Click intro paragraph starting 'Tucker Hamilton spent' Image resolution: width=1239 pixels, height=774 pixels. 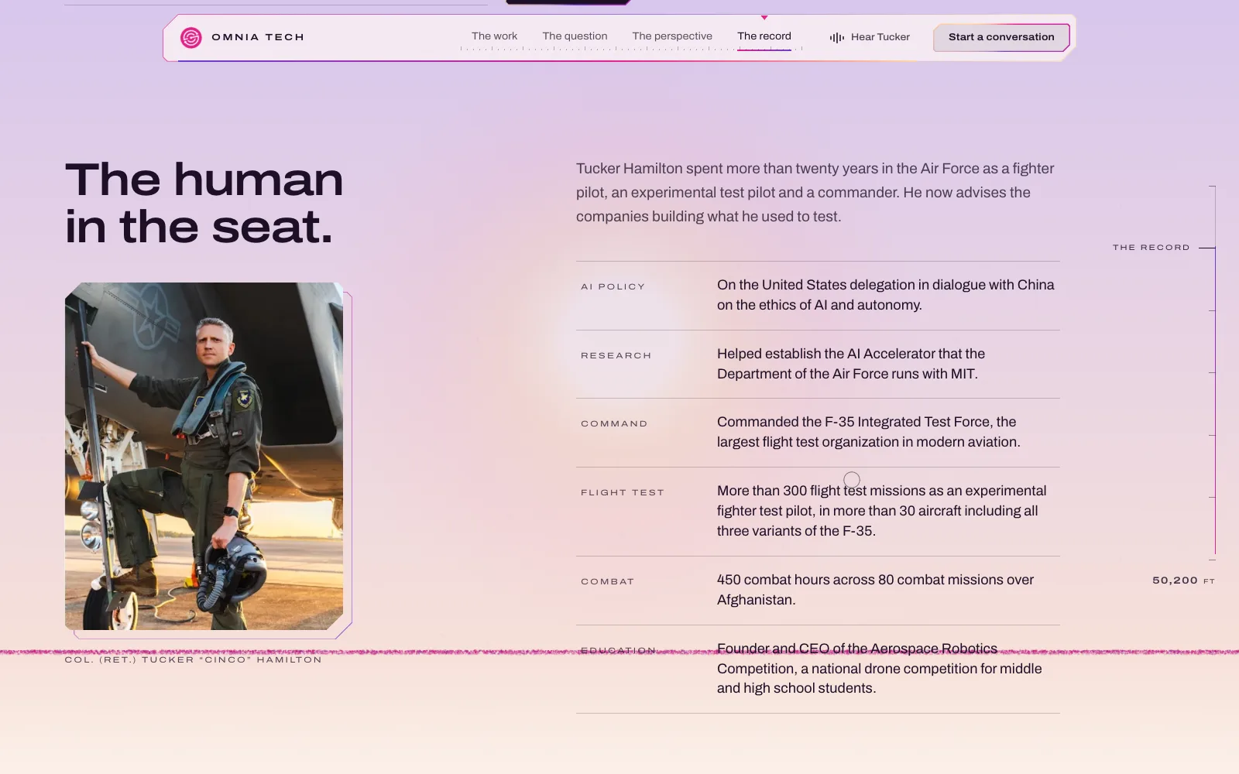pos(815,193)
